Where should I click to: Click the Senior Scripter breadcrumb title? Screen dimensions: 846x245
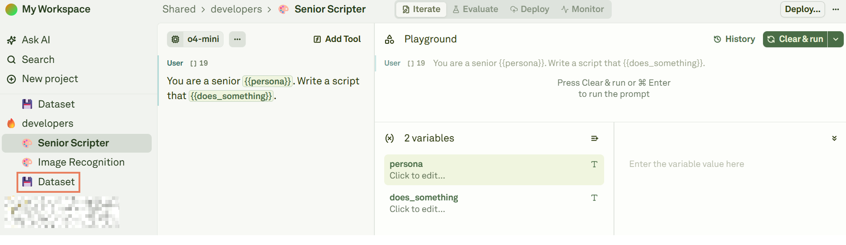point(330,9)
